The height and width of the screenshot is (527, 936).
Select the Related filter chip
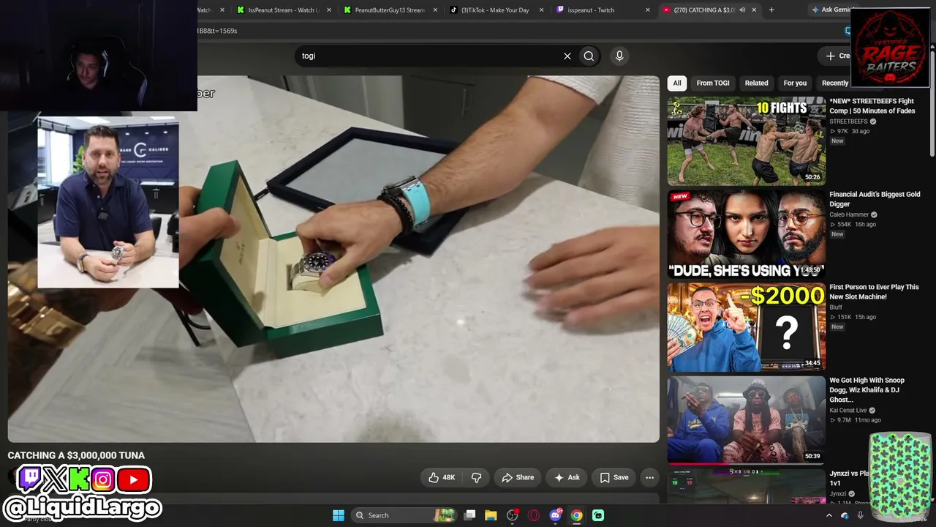[x=756, y=83]
